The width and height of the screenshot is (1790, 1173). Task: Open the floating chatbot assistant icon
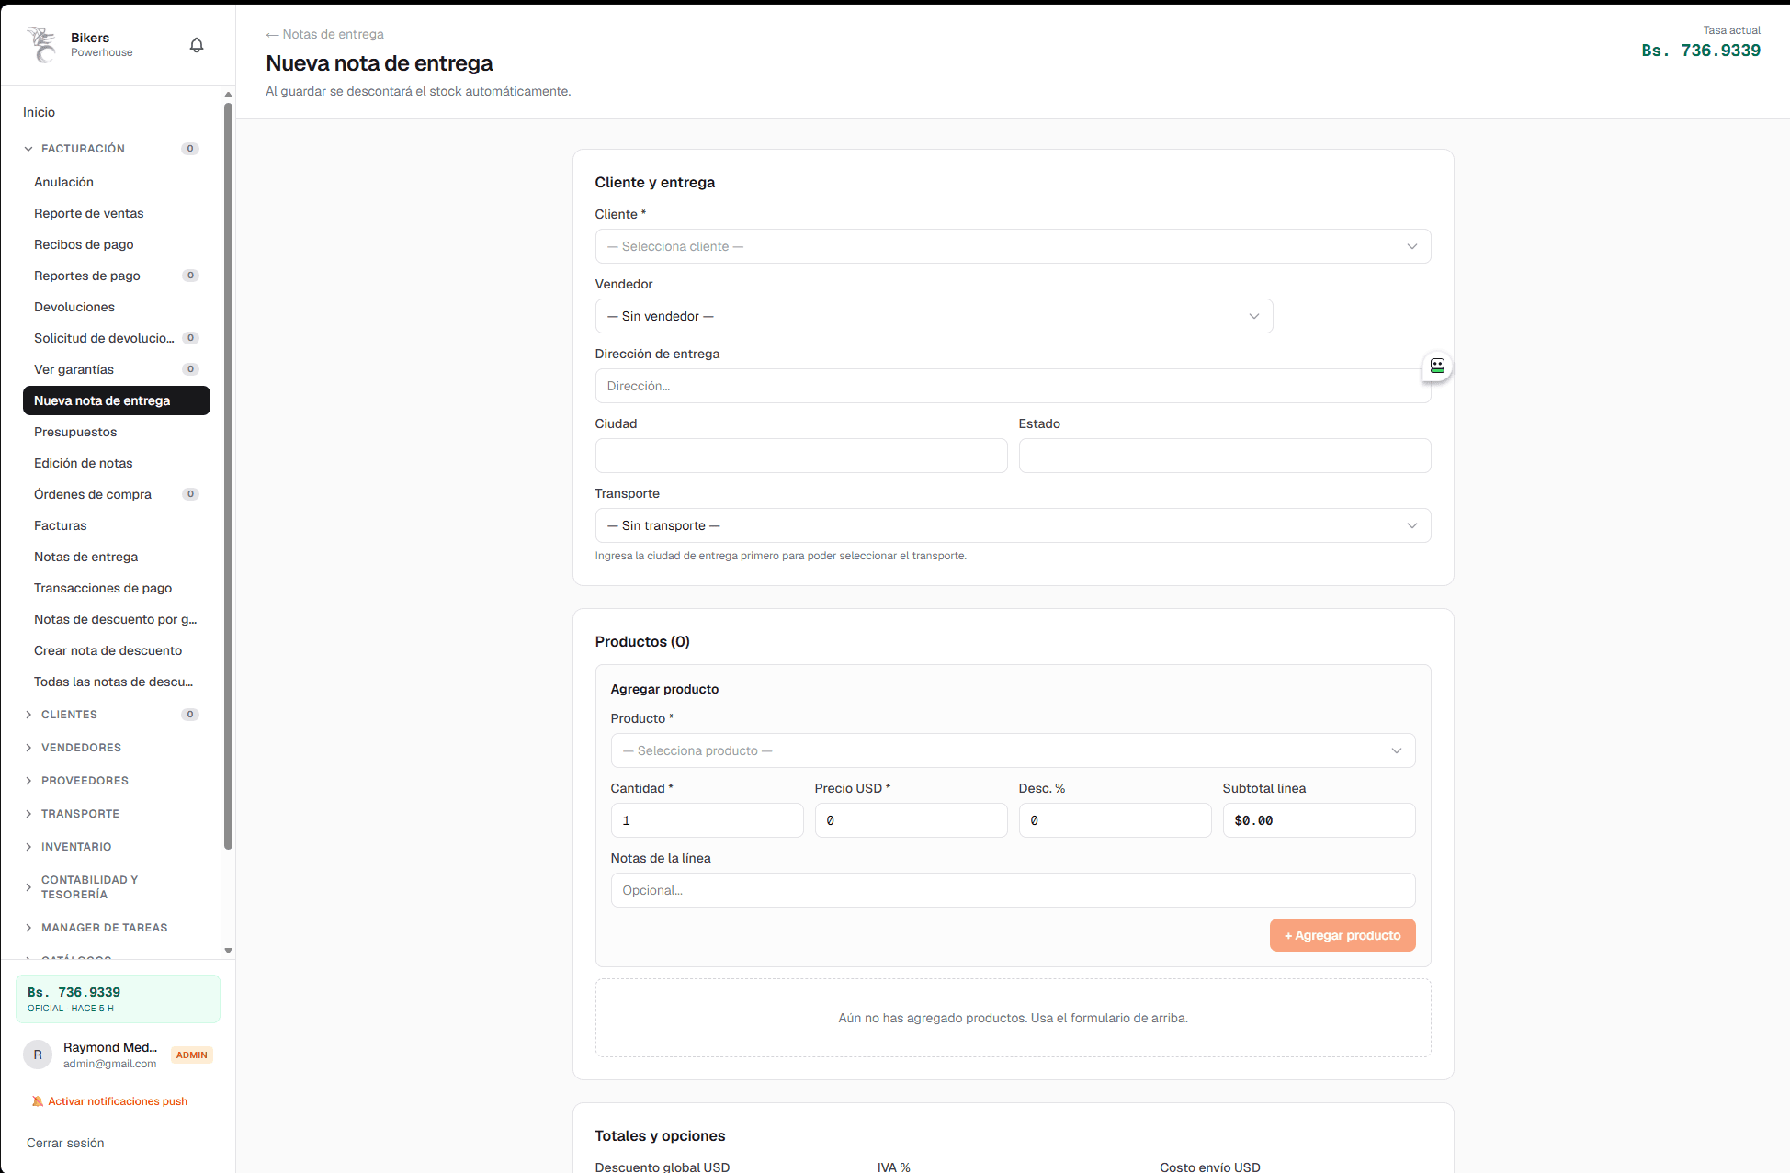(x=1437, y=366)
